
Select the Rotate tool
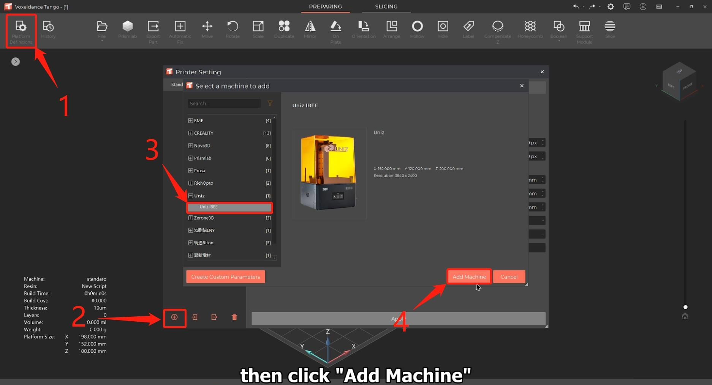(x=233, y=30)
